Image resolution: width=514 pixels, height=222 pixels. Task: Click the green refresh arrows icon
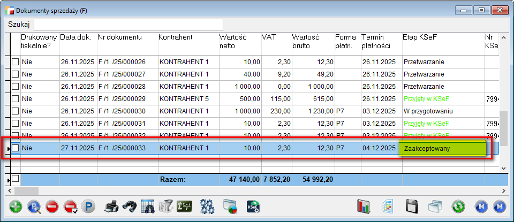[x=458, y=206]
